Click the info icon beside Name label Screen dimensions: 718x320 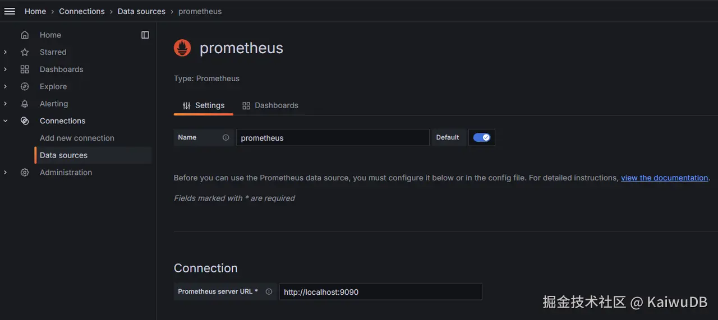pos(226,137)
